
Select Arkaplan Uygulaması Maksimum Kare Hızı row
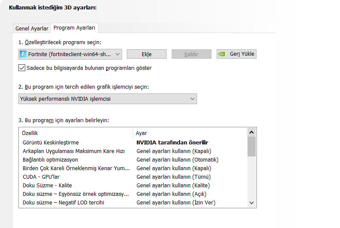click(73, 151)
